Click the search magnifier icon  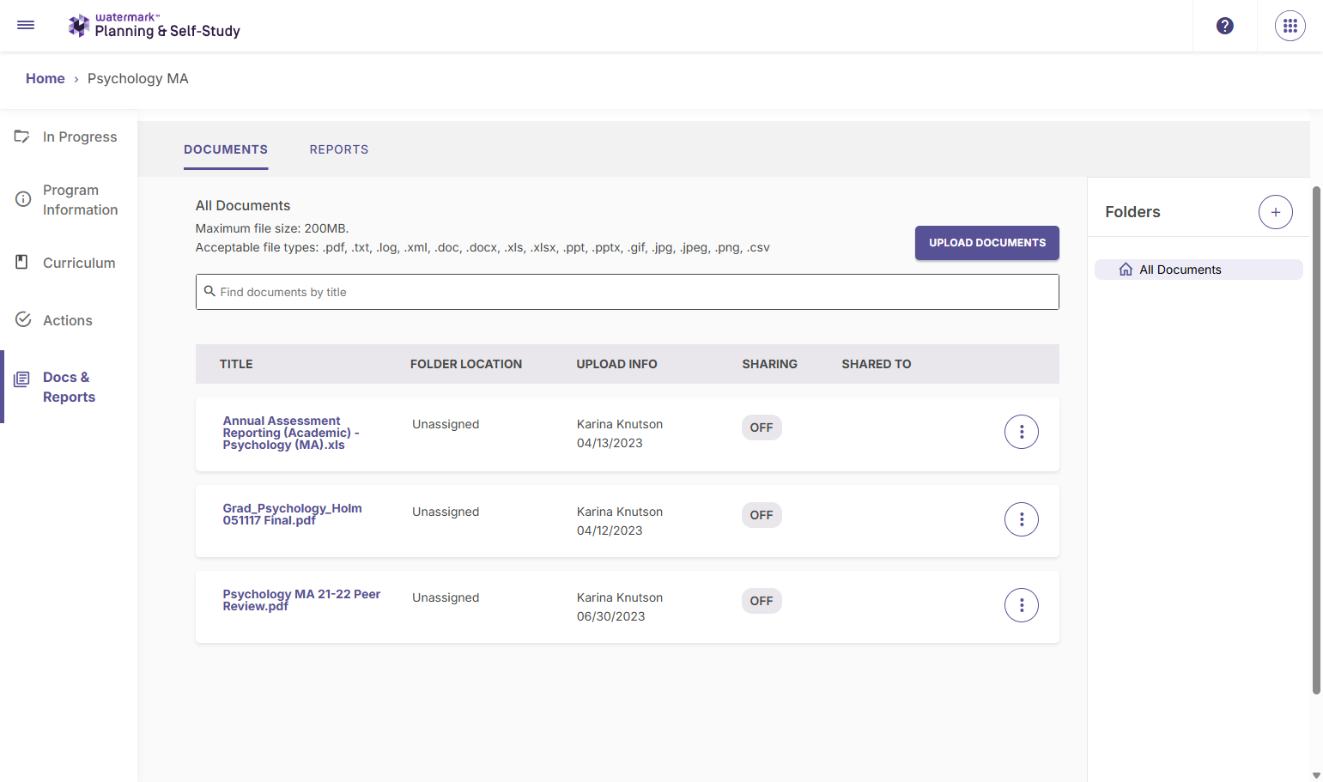[x=209, y=291]
